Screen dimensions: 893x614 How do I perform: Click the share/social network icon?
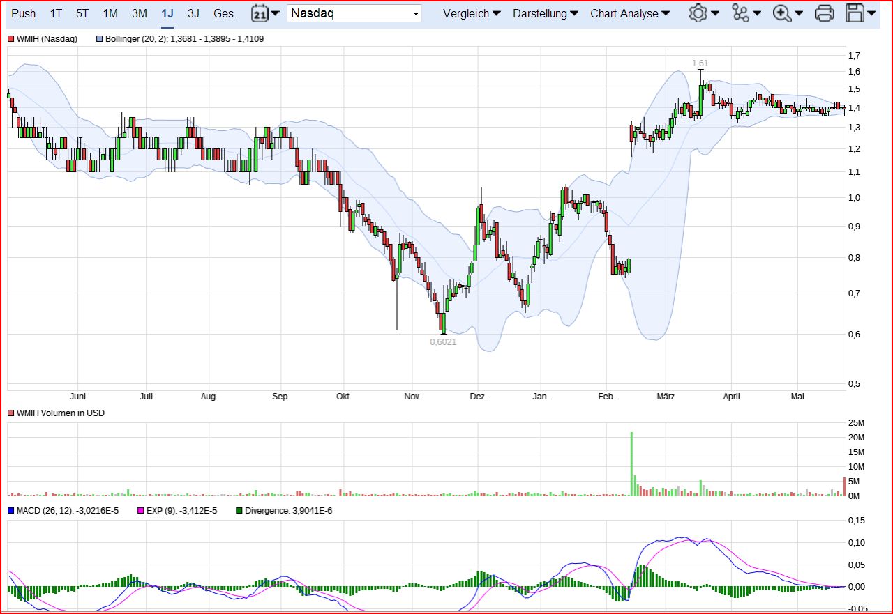pos(742,13)
